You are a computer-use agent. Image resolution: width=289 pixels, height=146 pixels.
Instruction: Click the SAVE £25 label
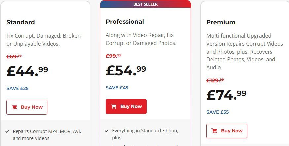tap(18, 88)
